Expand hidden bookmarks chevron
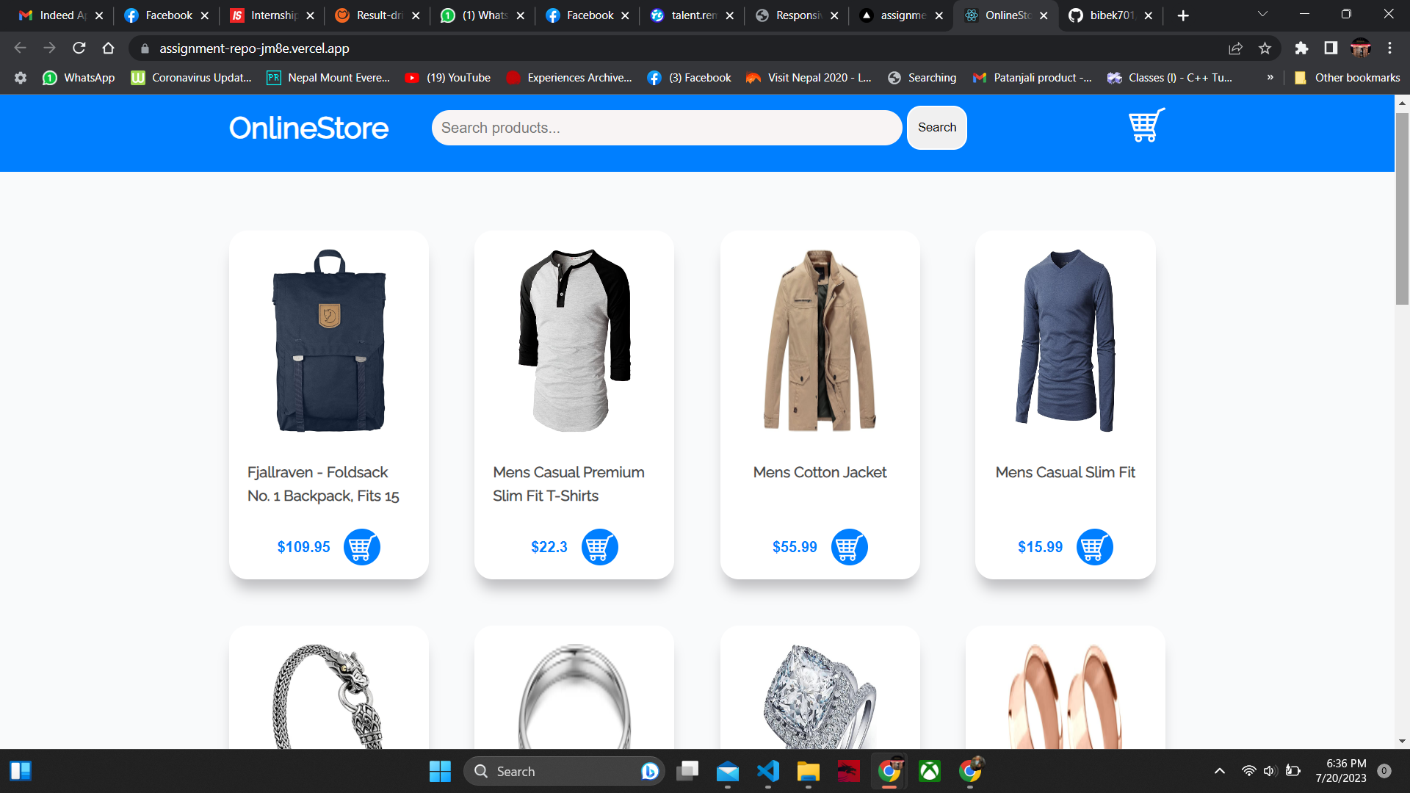 tap(1270, 77)
